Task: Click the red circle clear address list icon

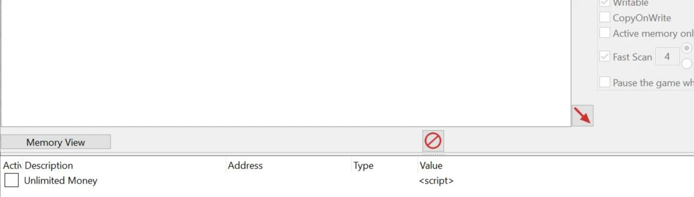Action: (433, 141)
